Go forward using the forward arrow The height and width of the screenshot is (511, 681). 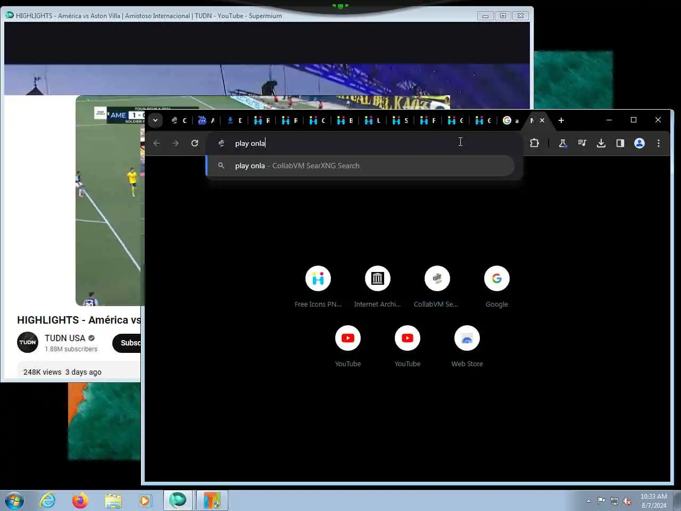coord(176,143)
